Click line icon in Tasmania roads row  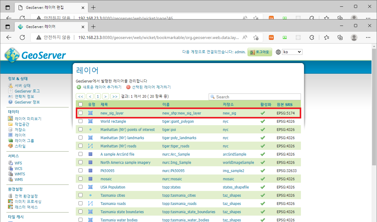click(x=90, y=203)
